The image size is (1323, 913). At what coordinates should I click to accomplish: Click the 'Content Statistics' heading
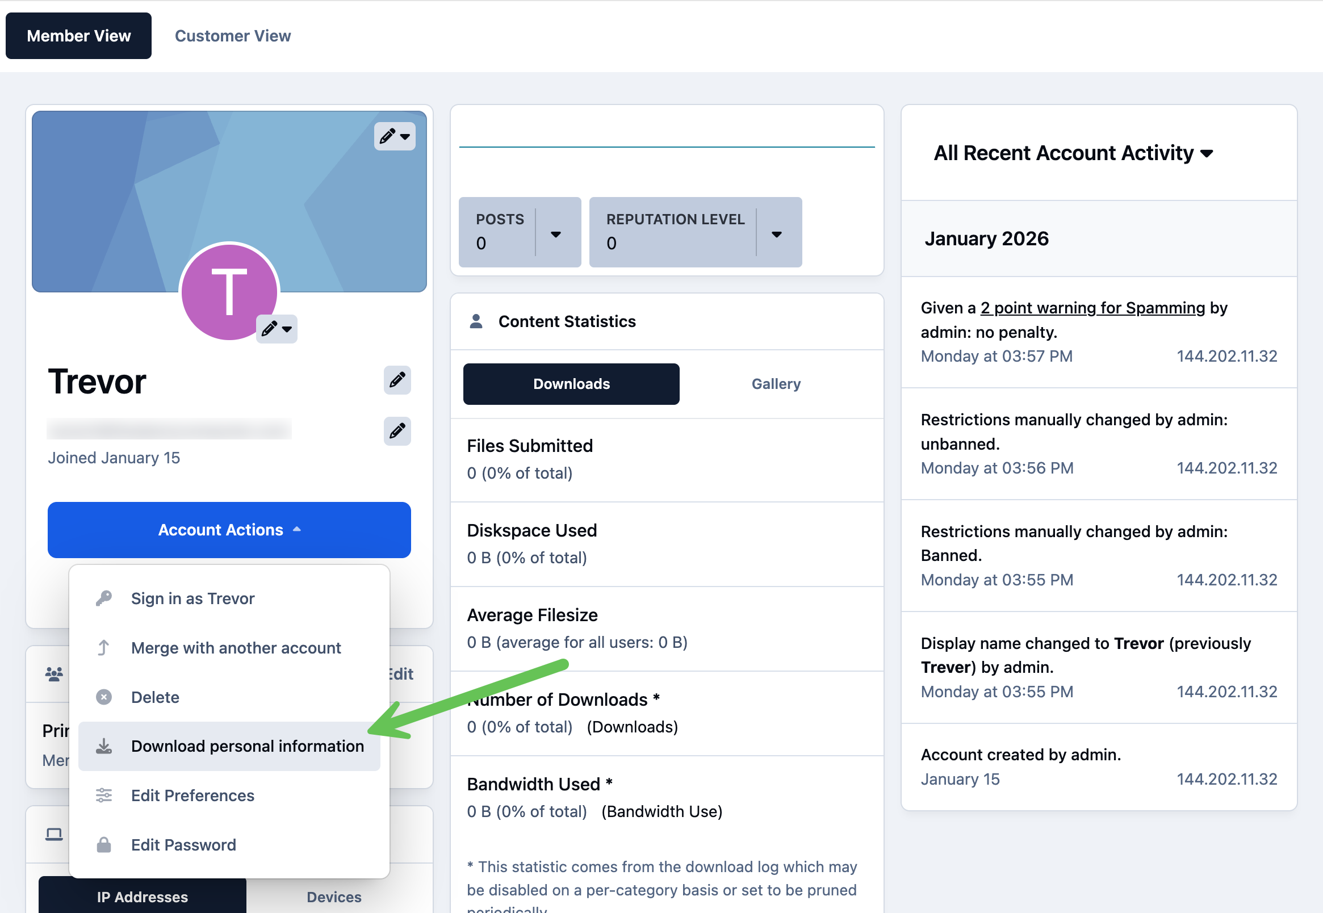click(567, 321)
